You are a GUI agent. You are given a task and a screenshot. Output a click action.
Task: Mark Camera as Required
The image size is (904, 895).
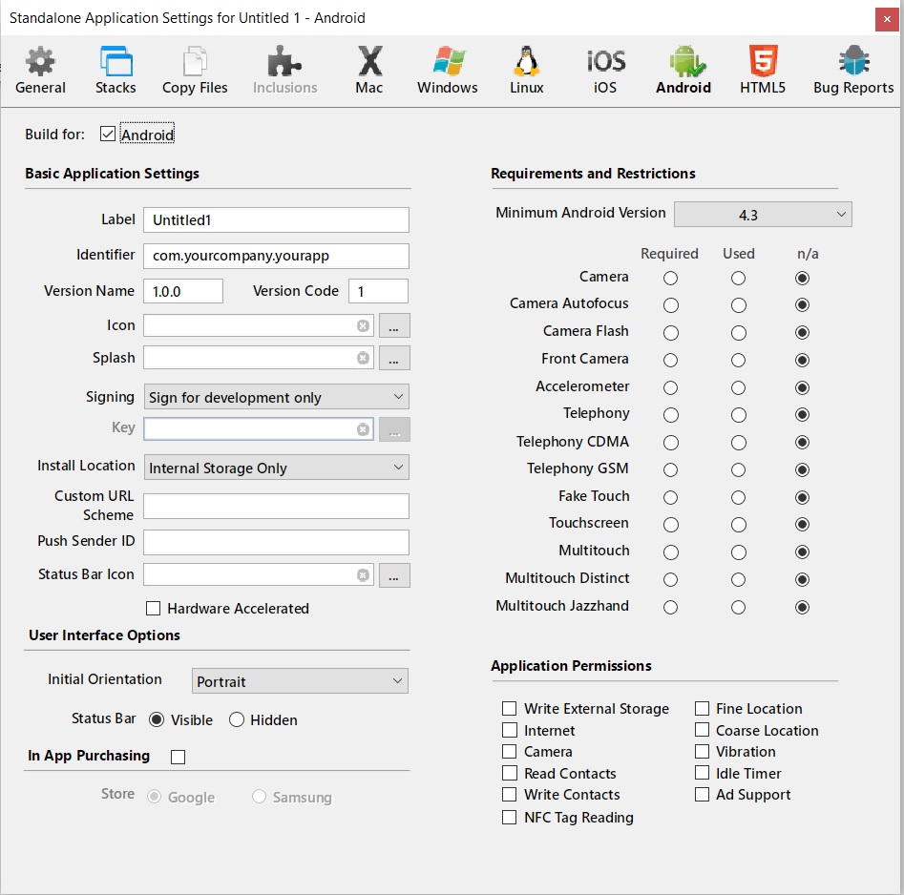point(671,279)
